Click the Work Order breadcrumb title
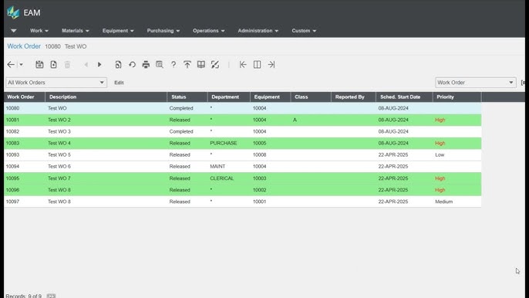529x298 pixels. [x=24, y=46]
